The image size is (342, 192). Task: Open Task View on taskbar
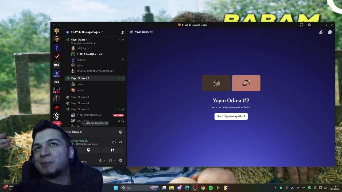coord(164,188)
